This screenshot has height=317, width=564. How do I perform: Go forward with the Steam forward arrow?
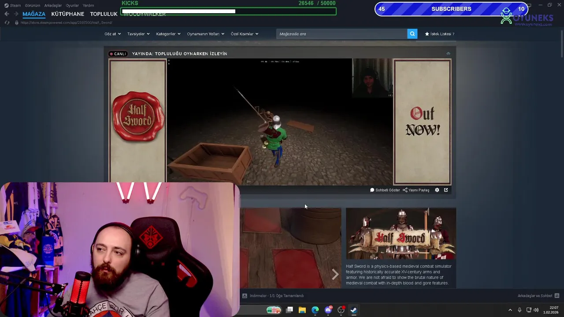click(x=16, y=14)
